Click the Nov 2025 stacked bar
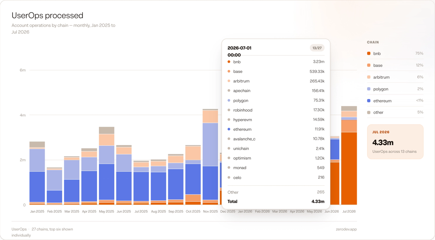The height and width of the screenshot is (240, 435). click(210, 157)
